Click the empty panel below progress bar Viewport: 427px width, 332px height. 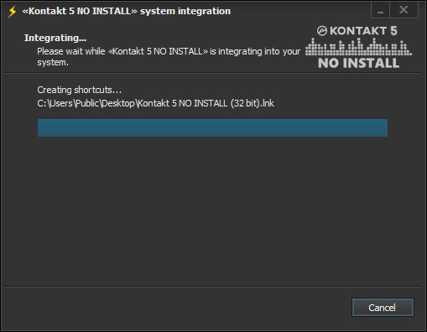coord(212,211)
